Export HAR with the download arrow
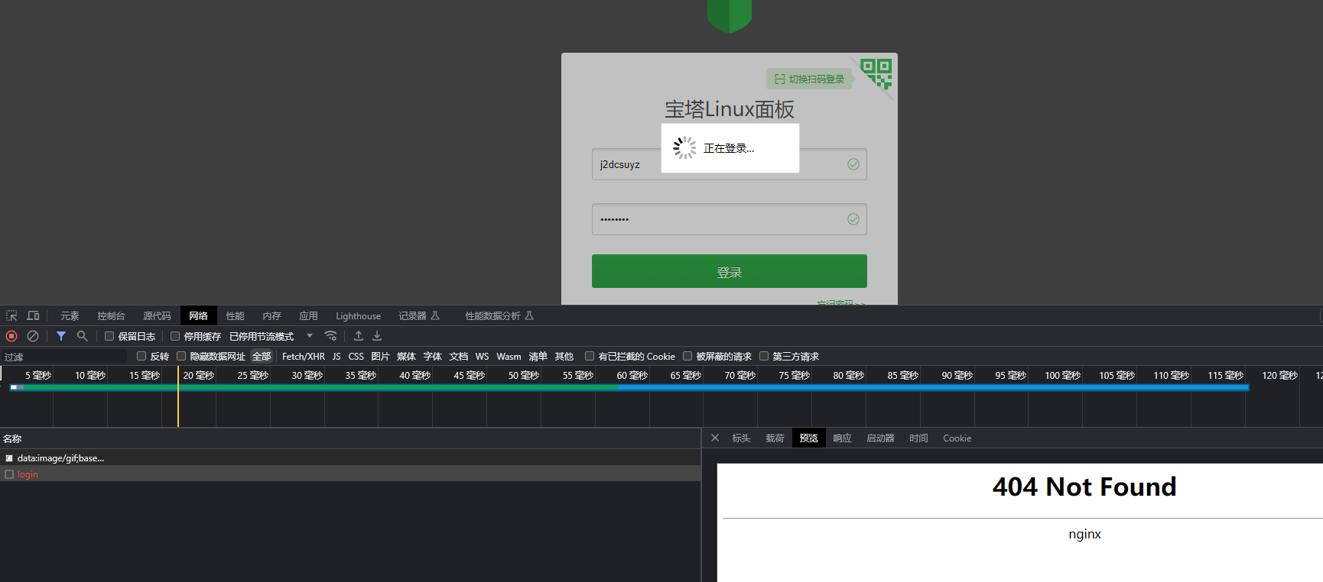1323x582 pixels. (377, 336)
